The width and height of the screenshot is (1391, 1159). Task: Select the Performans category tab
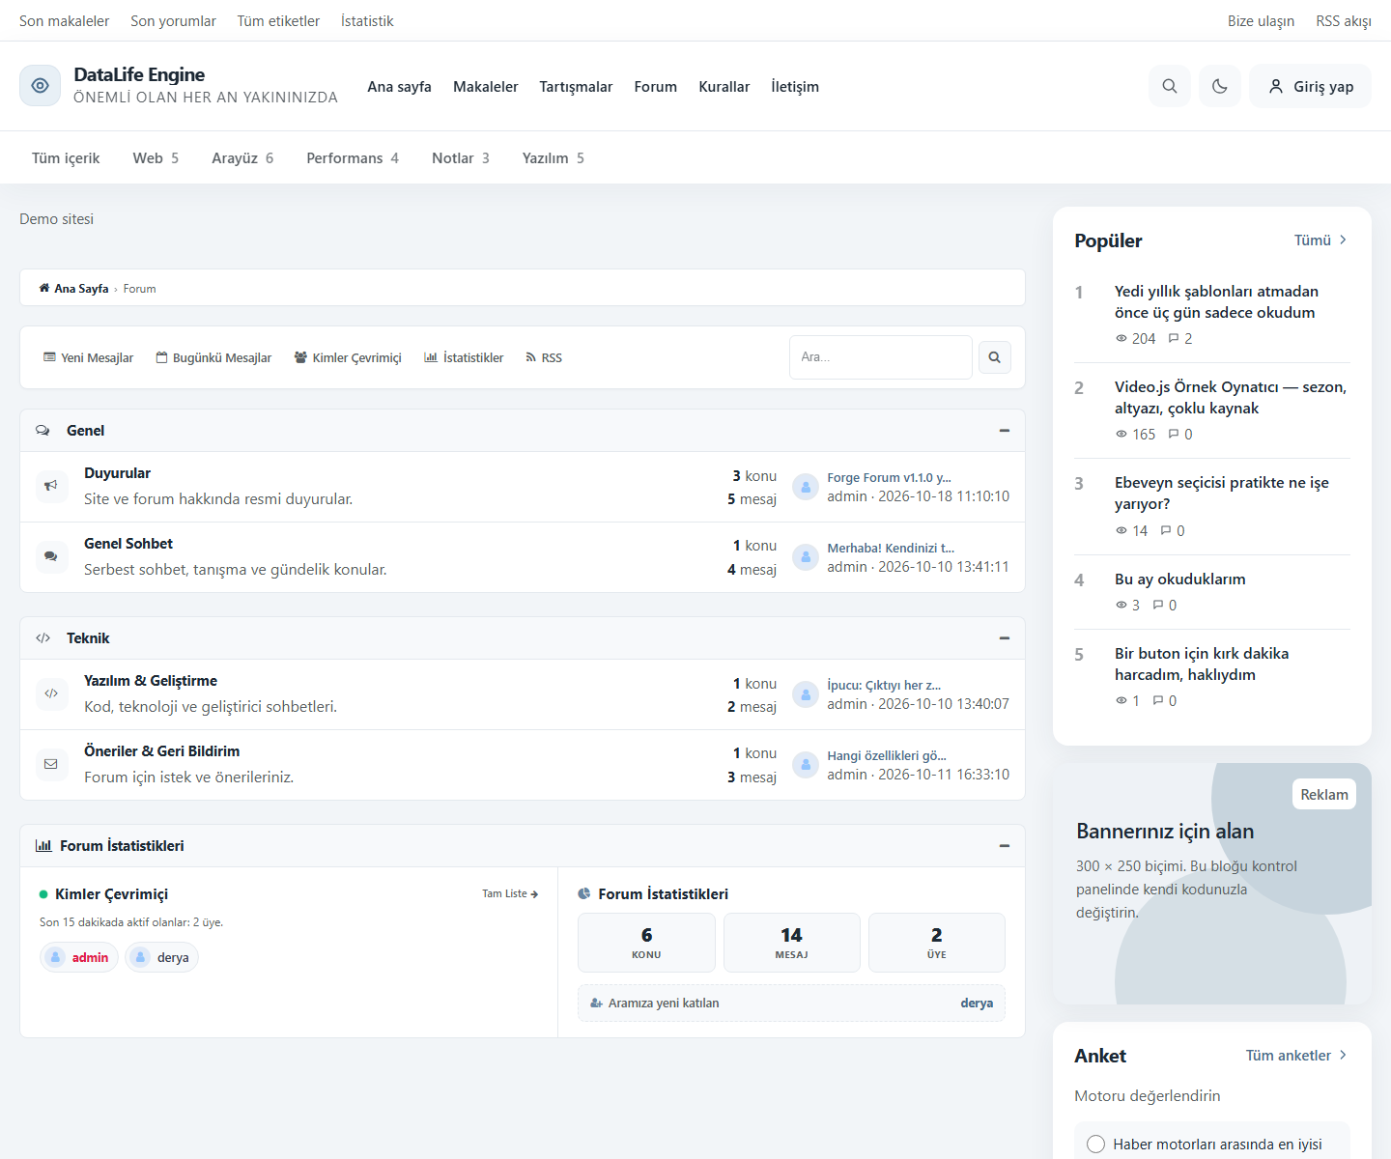pyautogui.click(x=353, y=158)
